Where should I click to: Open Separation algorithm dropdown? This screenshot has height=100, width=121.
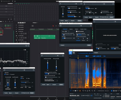51,81
